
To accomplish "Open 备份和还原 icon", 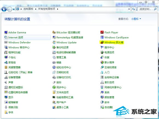I will (x=54, y=47).
